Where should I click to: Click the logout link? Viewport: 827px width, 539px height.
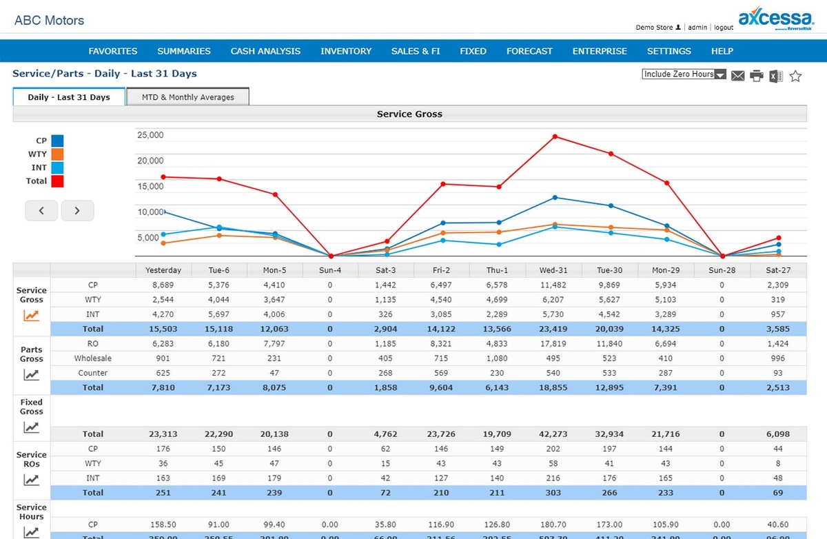(724, 28)
